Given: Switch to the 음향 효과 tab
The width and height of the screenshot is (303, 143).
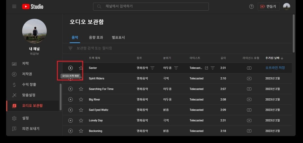Looking at the screenshot, I should [96, 38].
